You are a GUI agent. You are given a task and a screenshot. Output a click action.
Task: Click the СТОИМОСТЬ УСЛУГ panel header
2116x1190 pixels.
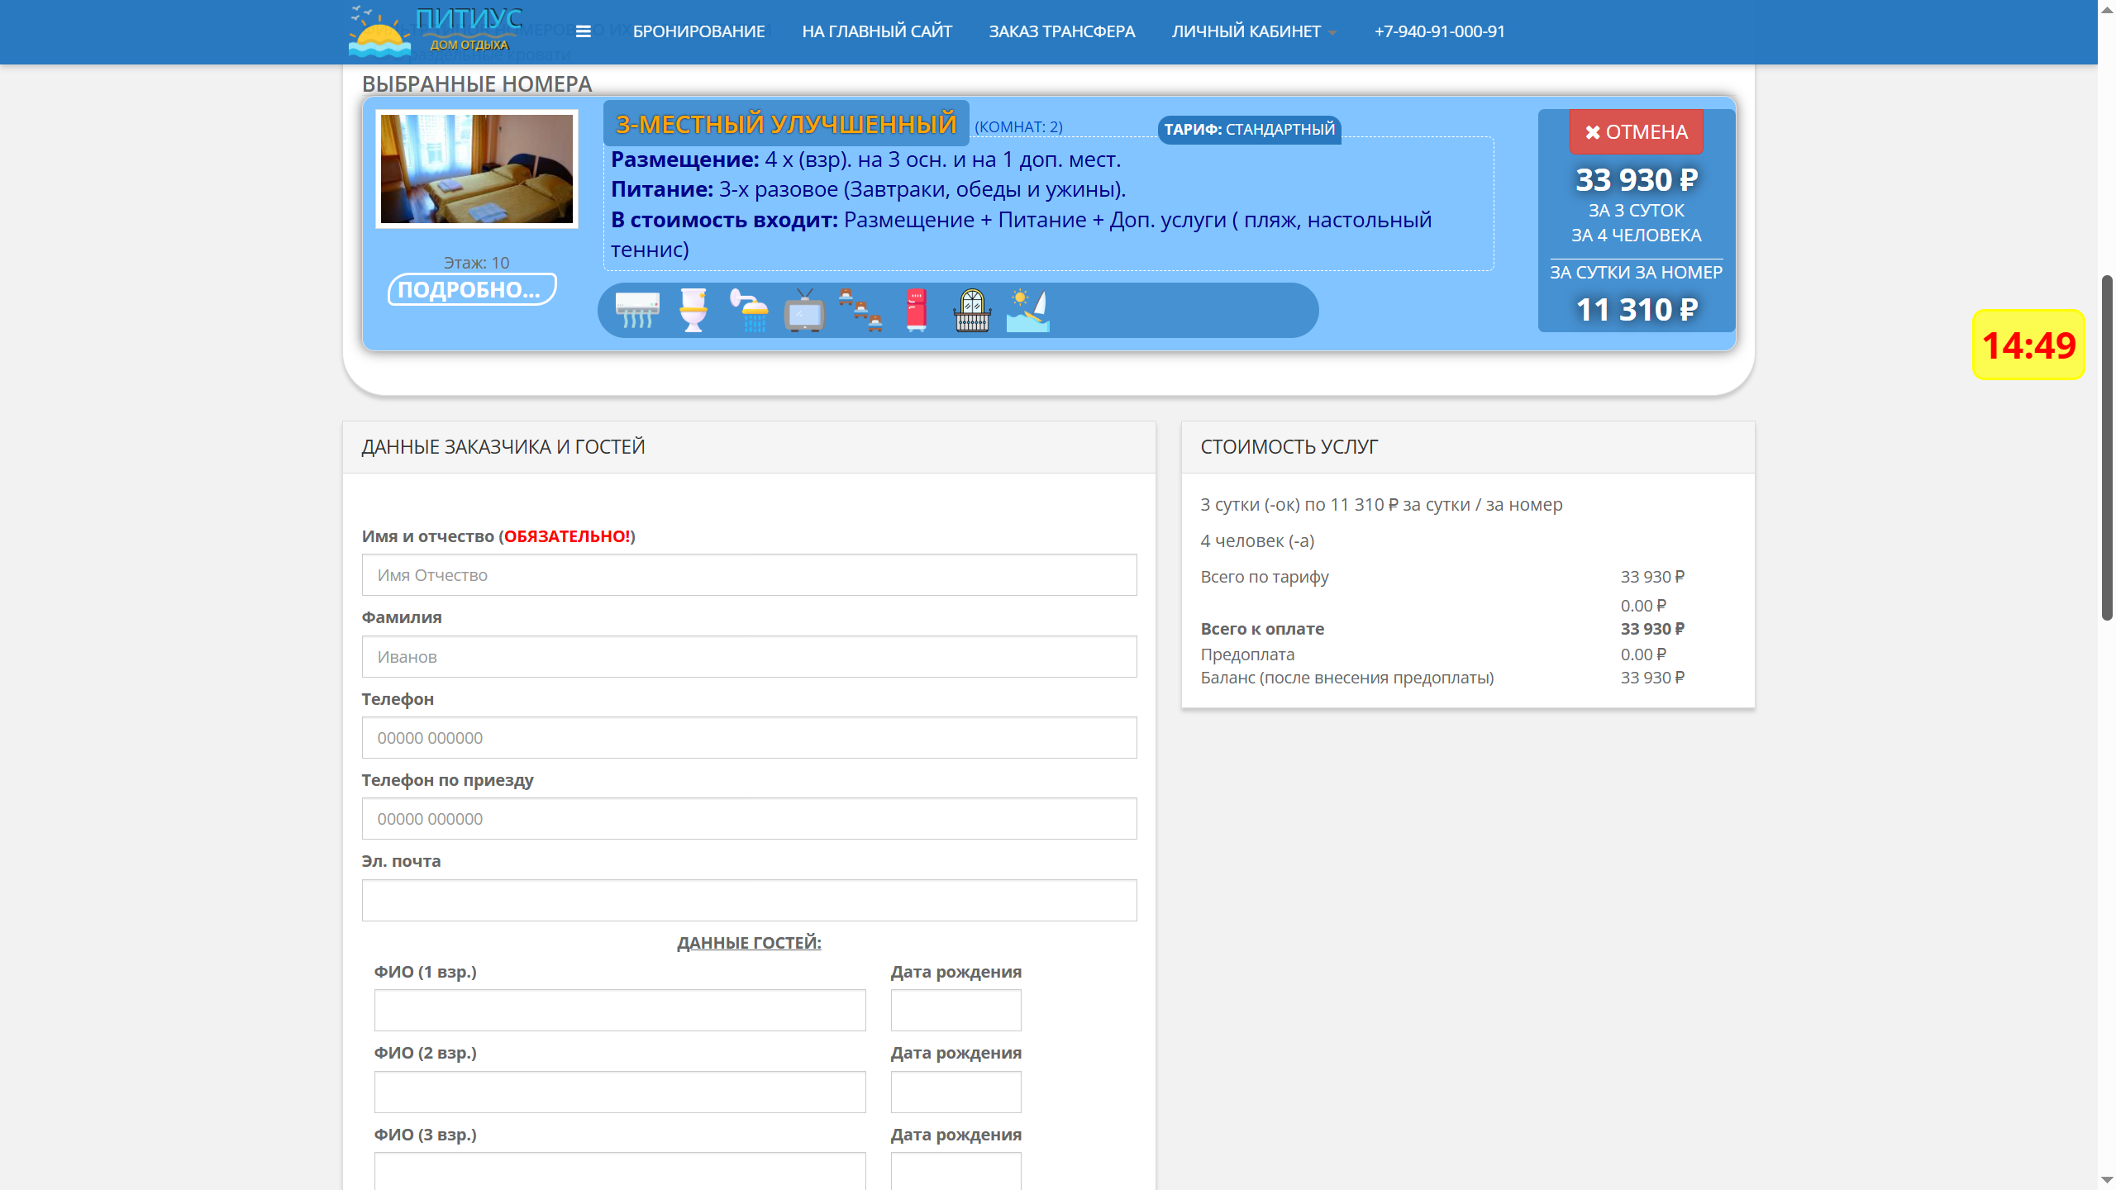click(x=1468, y=447)
